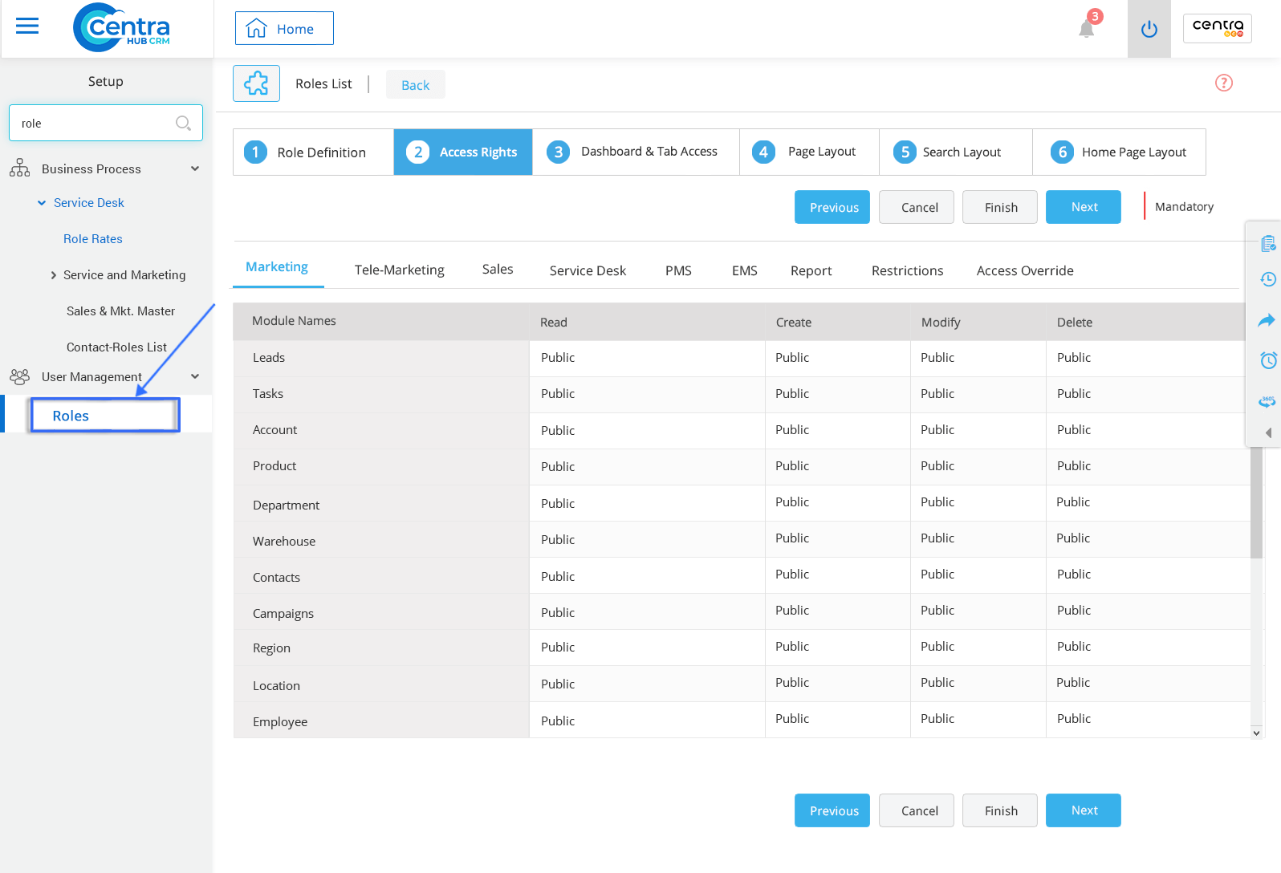Click the top Previous button
The height and width of the screenshot is (873, 1281).
[832, 207]
